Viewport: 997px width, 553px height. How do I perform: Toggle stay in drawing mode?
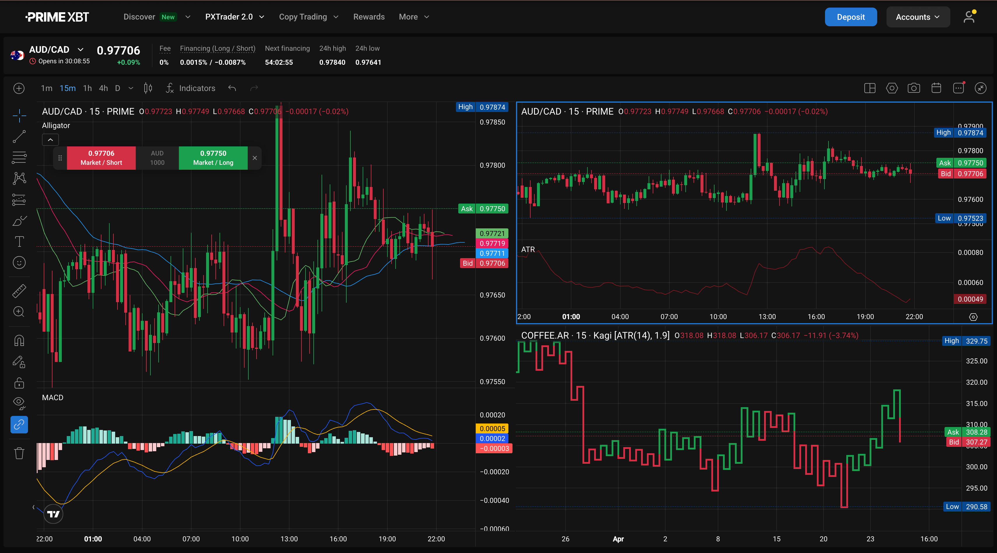(19, 362)
